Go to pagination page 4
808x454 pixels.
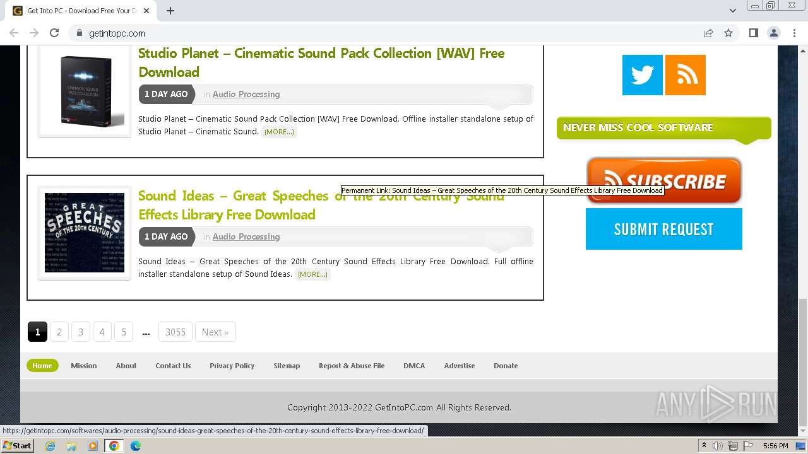[102, 332]
